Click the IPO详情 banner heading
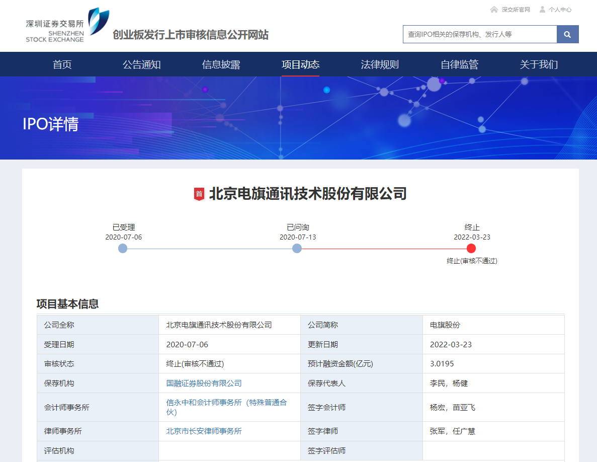This screenshot has height=462, width=597. [x=51, y=124]
